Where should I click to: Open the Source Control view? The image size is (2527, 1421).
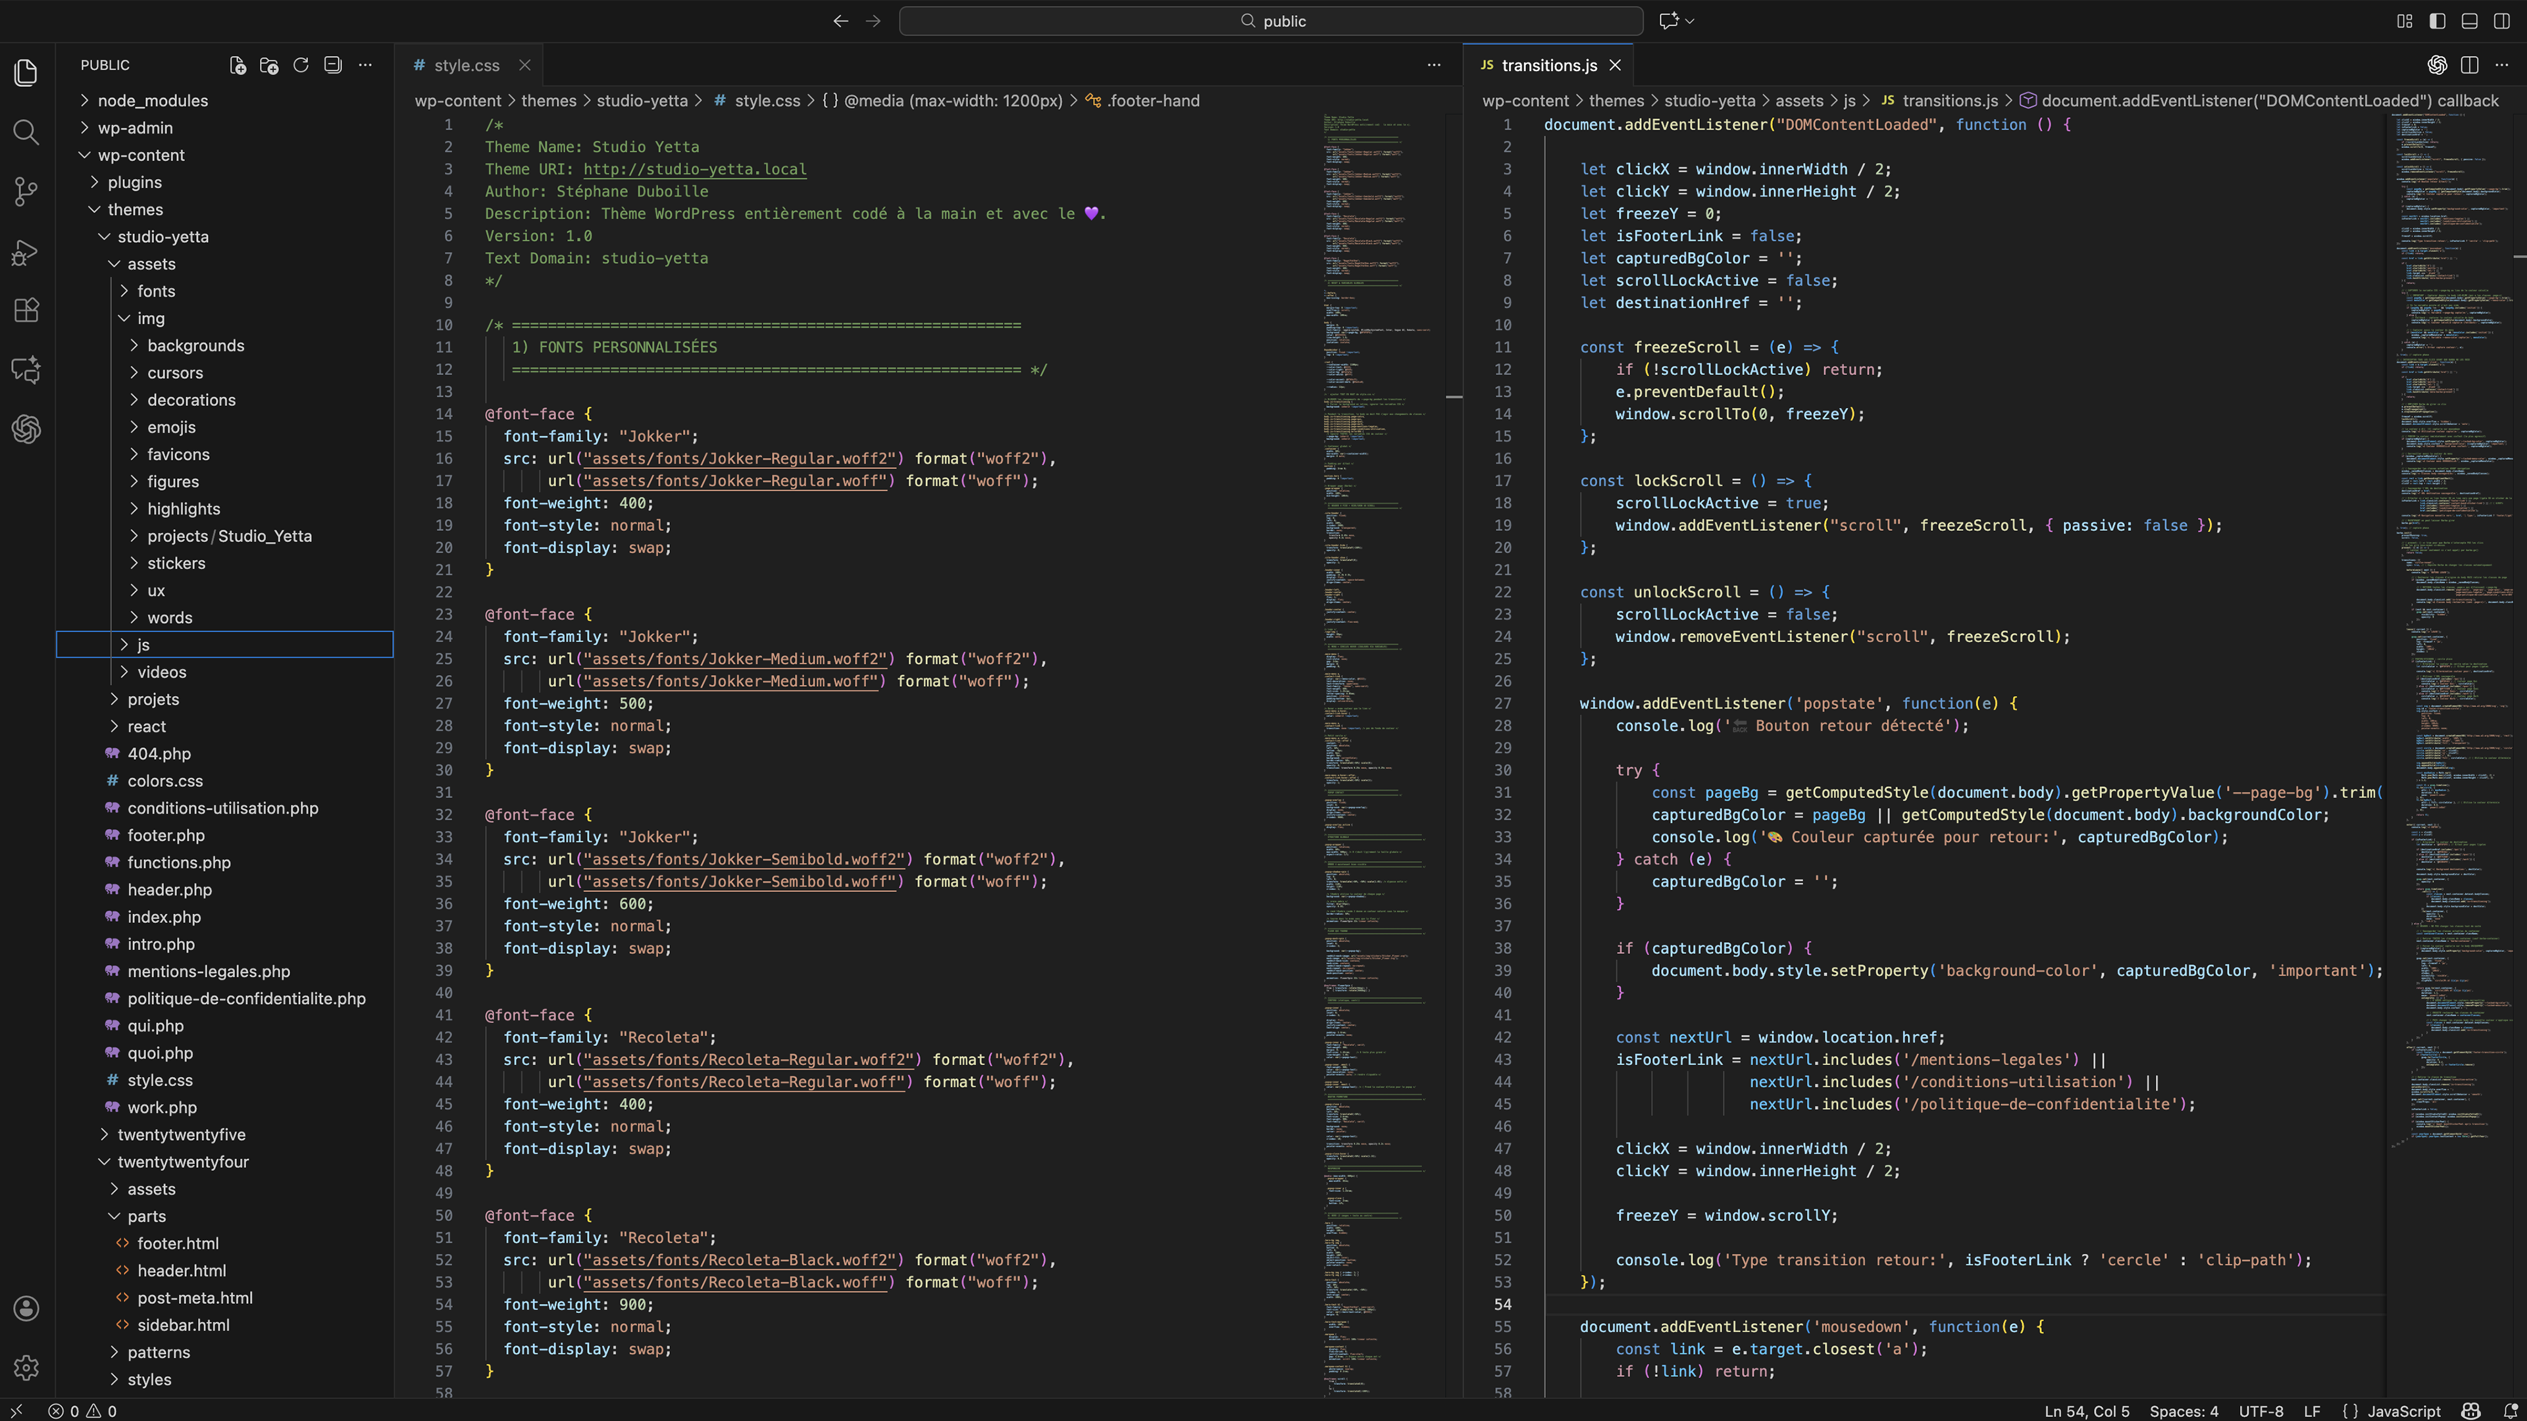[x=26, y=191]
